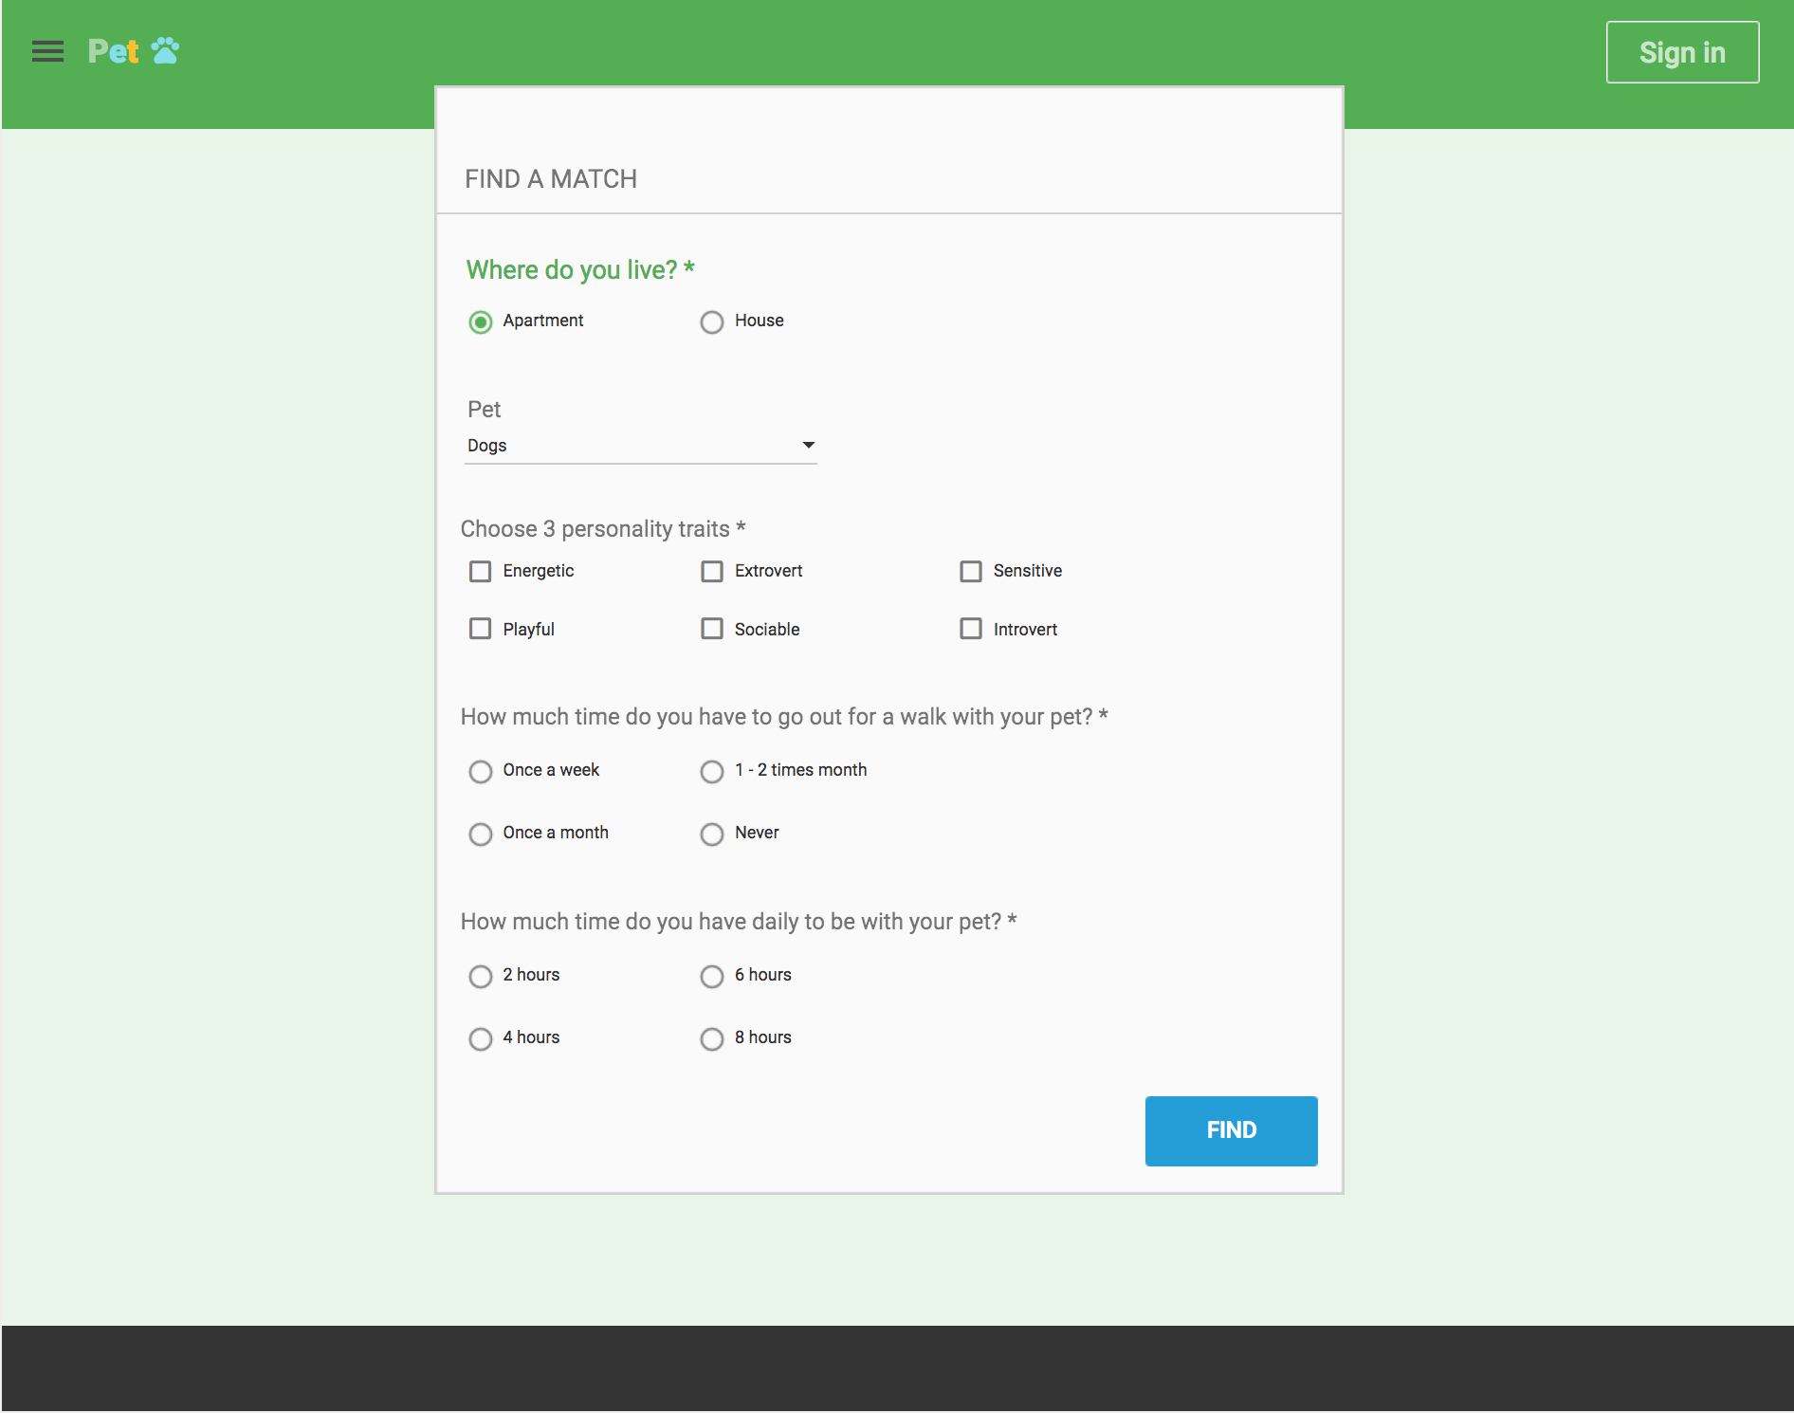Choose Once a month walk option
1794x1413 pixels.
[x=481, y=835]
